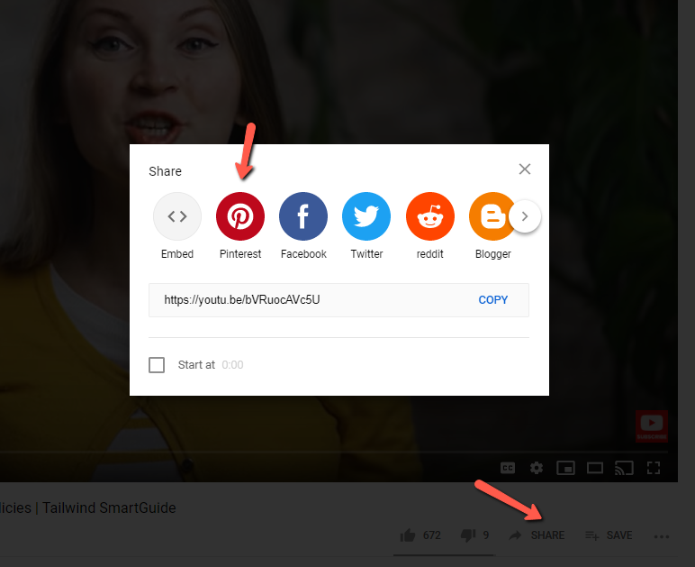The width and height of the screenshot is (695, 567).
Task: Activate the miniplayer
Action: 565,468
